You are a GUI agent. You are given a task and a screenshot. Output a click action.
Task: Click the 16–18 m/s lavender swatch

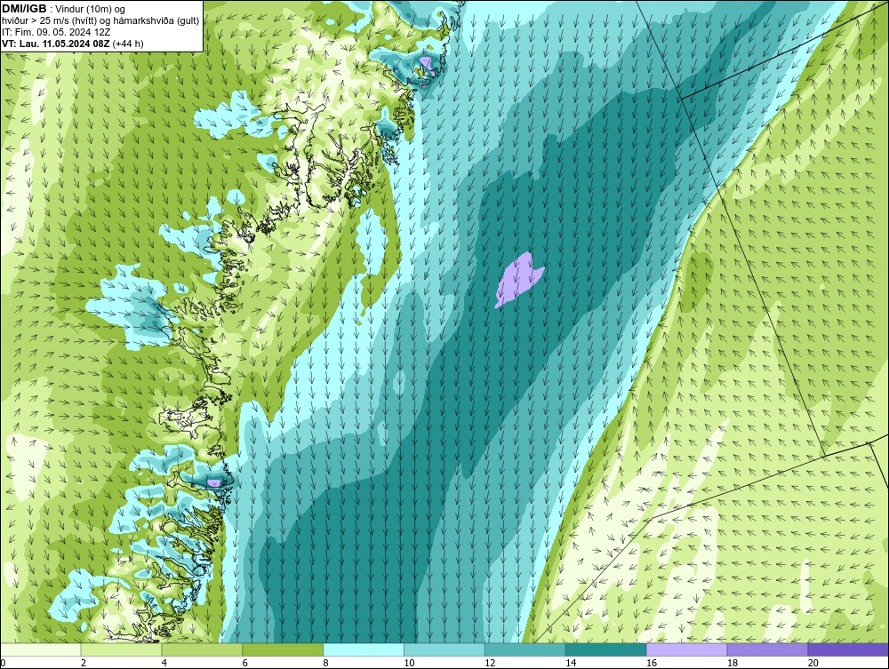[x=686, y=649]
